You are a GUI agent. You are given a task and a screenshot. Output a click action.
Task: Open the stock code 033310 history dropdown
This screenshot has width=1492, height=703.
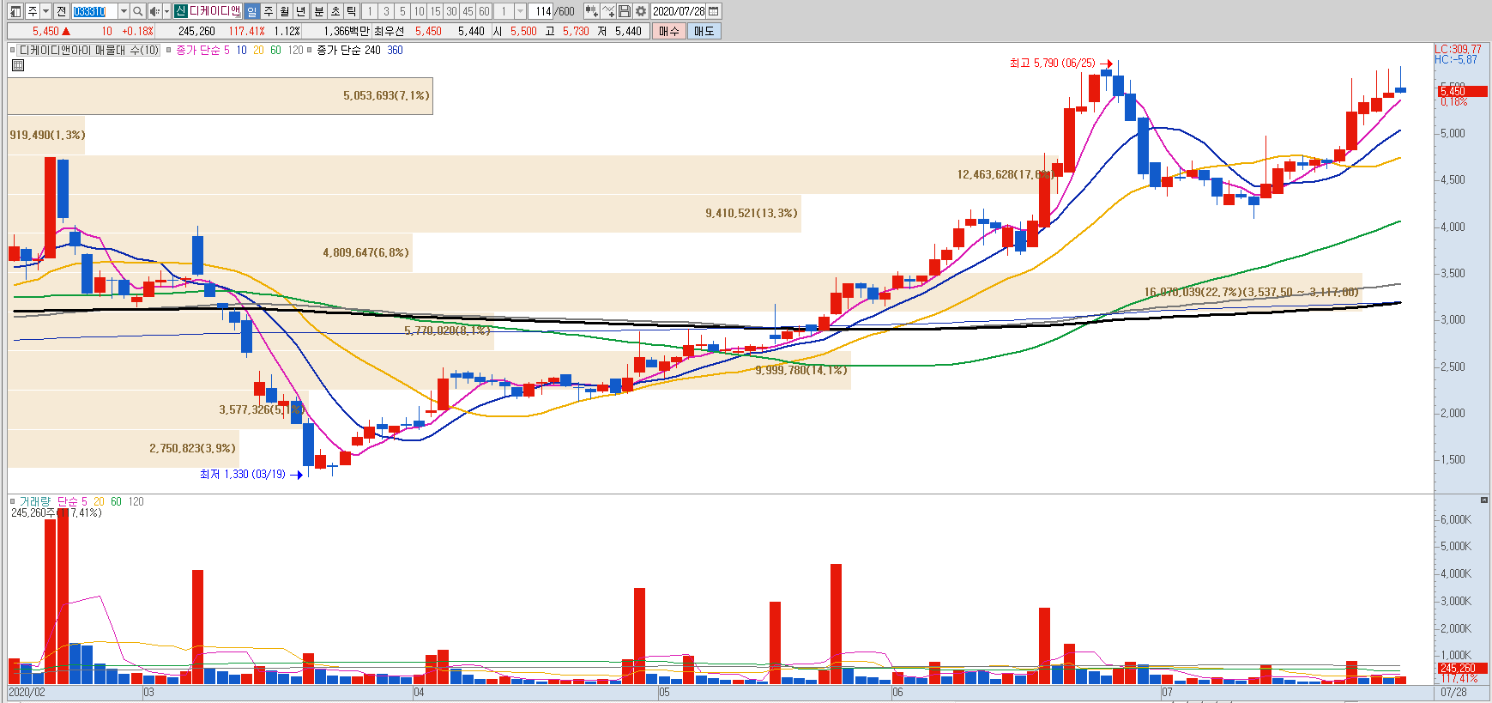[124, 11]
